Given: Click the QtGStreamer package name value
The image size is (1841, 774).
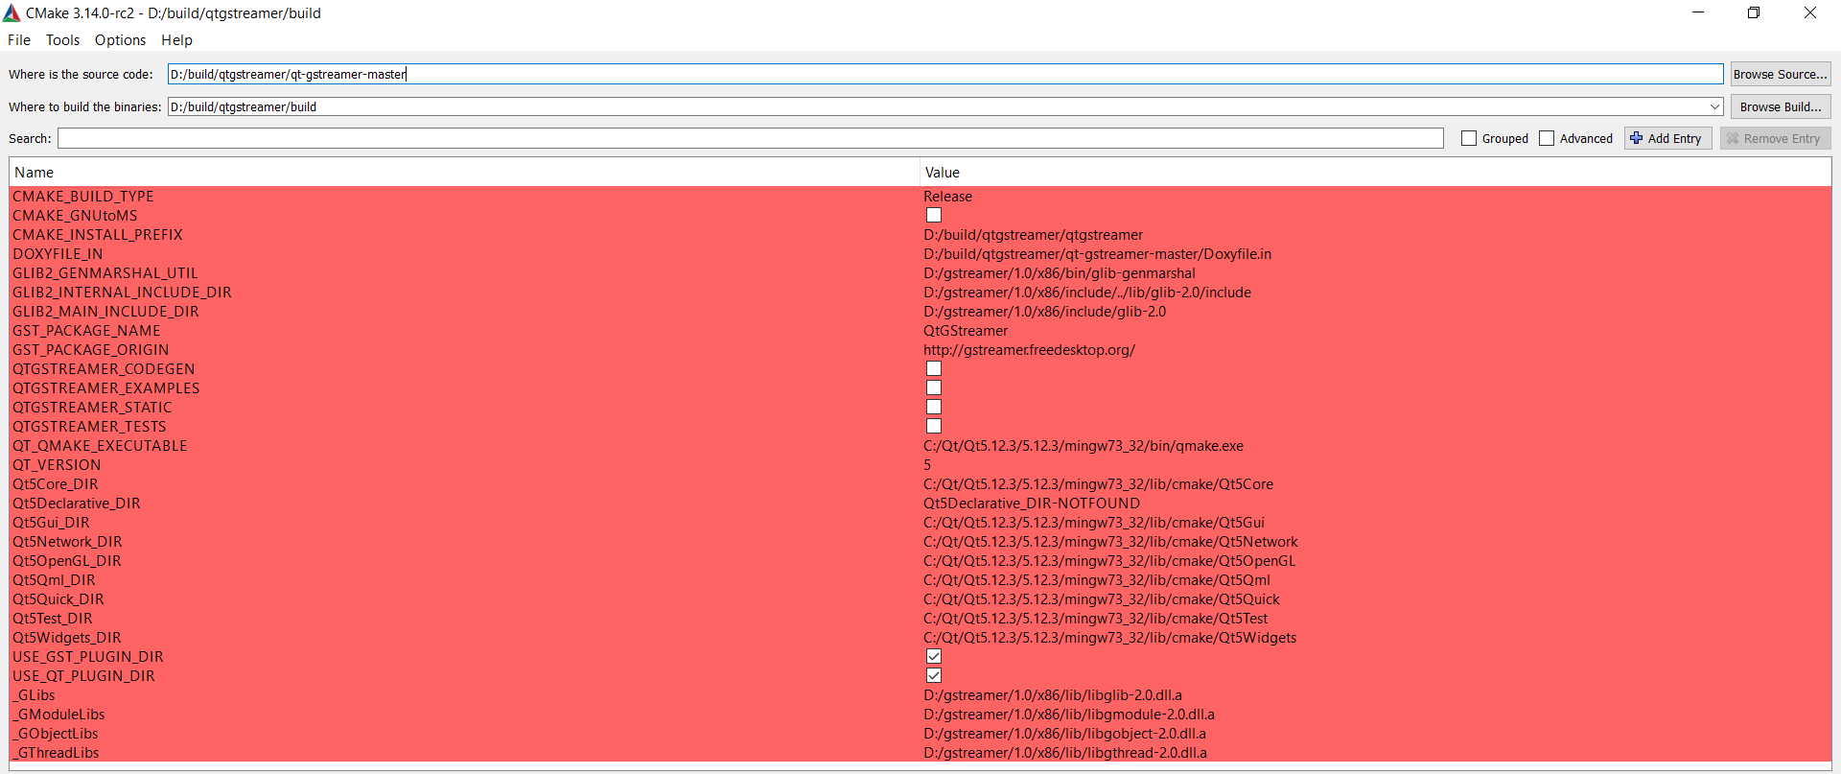Looking at the screenshot, I should point(966,330).
